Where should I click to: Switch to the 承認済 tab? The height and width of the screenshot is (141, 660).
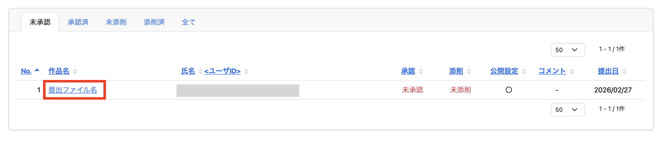[78, 22]
